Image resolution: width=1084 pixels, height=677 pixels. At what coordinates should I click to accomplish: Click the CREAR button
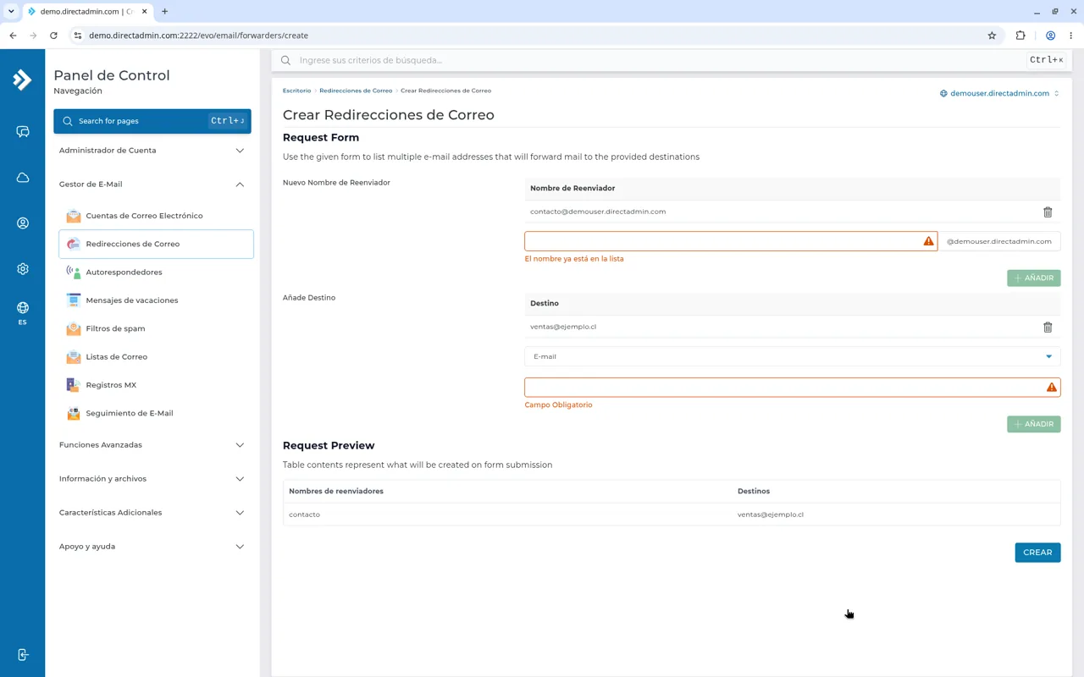point(1037,553)
